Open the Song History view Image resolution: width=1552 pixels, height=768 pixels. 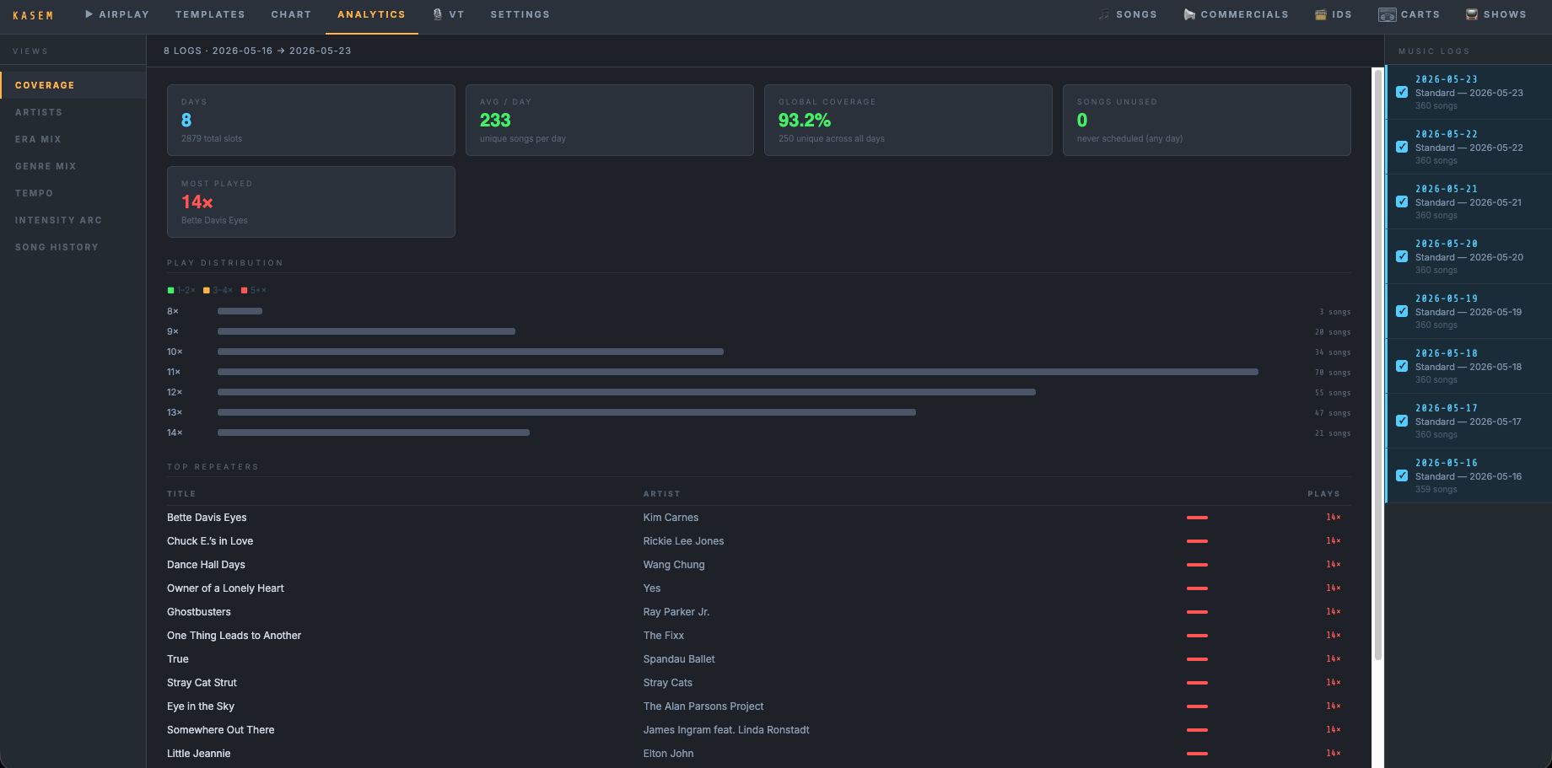point(73,247)
